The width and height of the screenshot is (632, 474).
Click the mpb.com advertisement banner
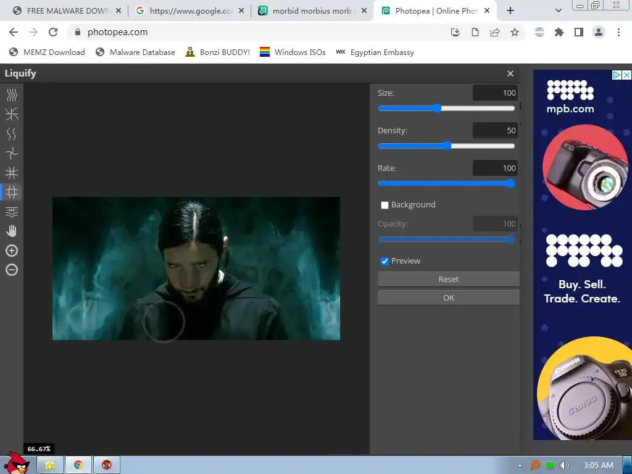click(583, 255)
